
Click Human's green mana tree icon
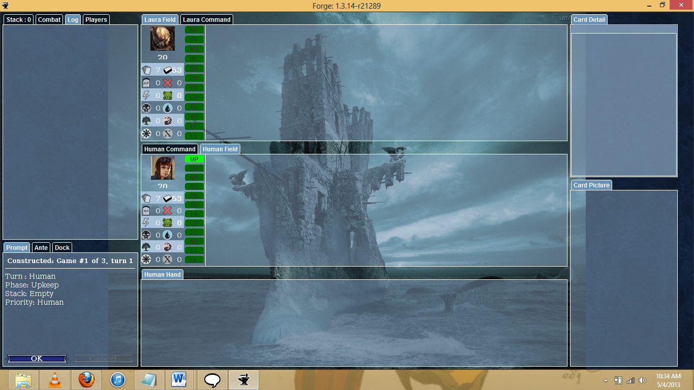coord(146,247)
